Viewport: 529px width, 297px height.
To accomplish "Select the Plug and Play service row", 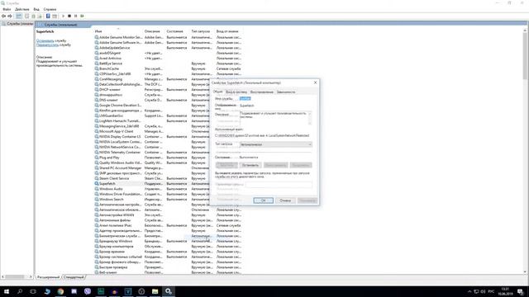I will point(168,158).
